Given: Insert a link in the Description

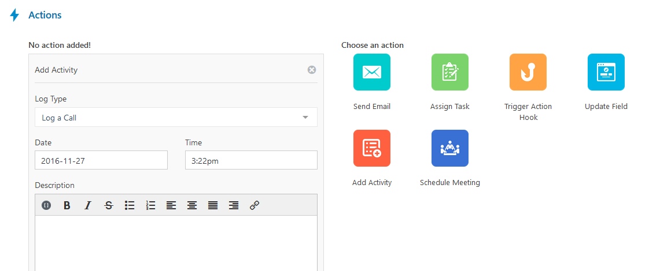Looking at the screenshot, I should coord(255,205).
